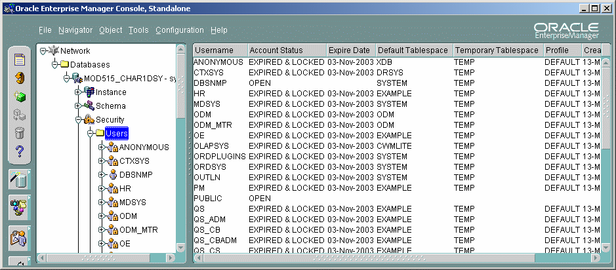616x270 pixels.
Task: Click the locked HR user icon
Action: coord(113,188)
